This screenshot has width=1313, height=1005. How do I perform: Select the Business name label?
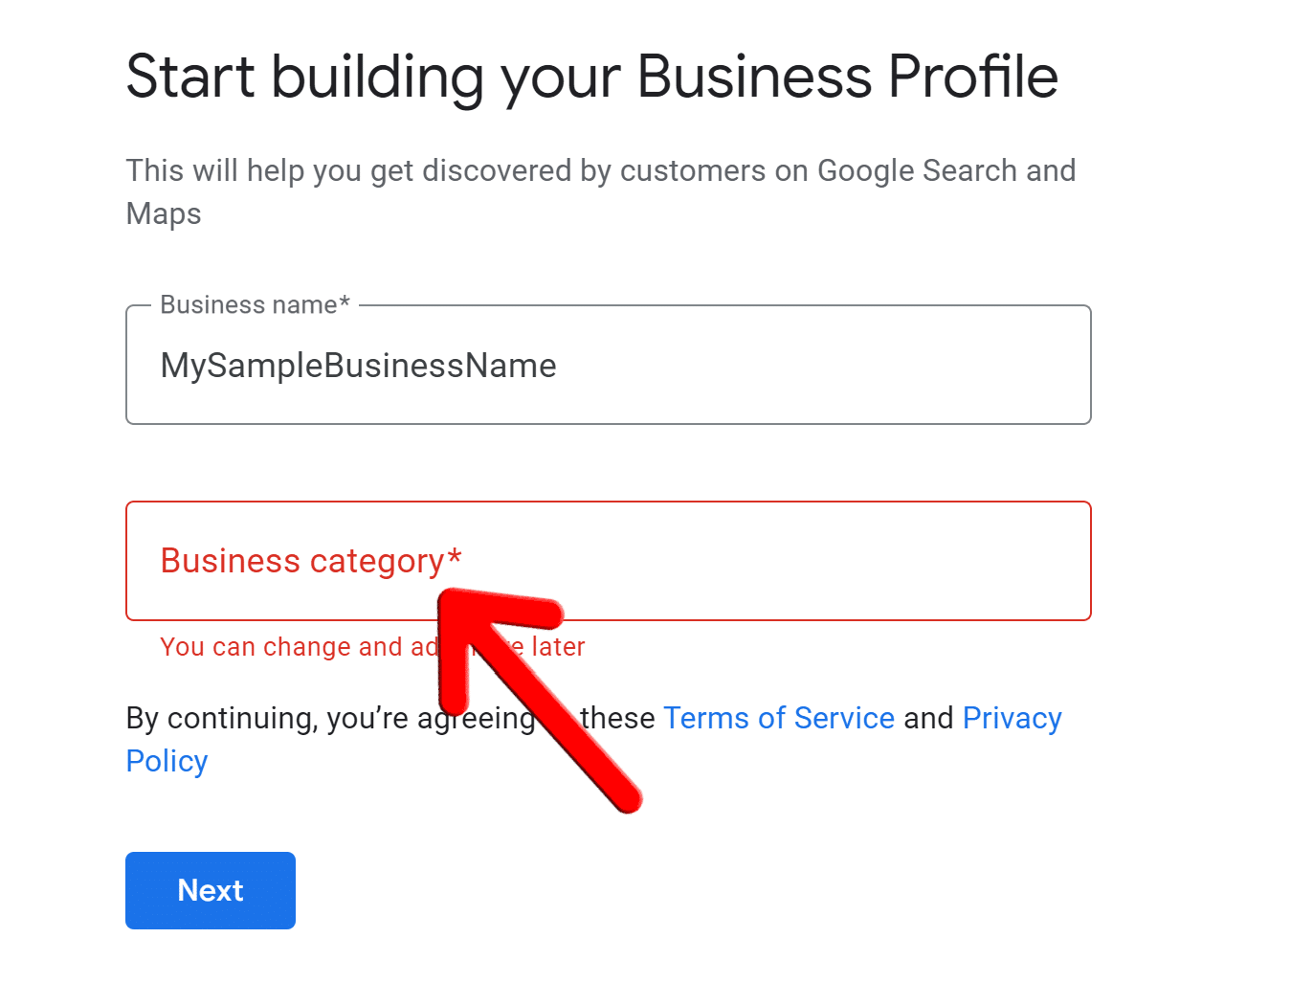(x=254, y=304)
